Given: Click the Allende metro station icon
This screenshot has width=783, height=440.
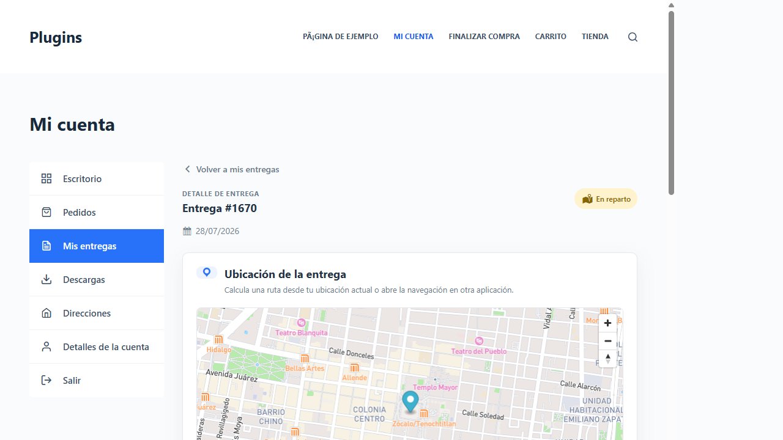Looking at the screenshot, I should 355,368.
